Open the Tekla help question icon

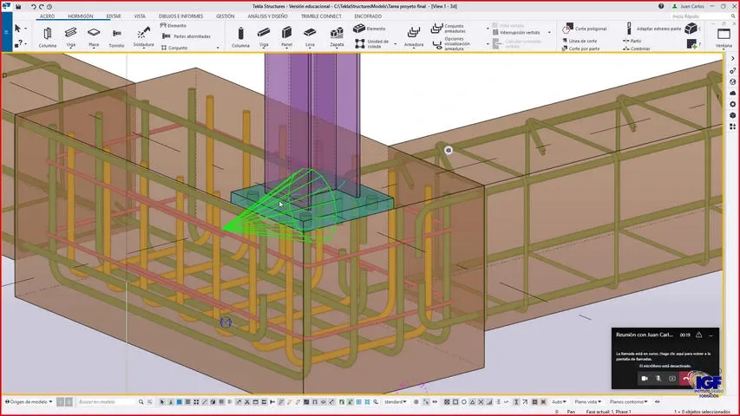click(661, 6)
